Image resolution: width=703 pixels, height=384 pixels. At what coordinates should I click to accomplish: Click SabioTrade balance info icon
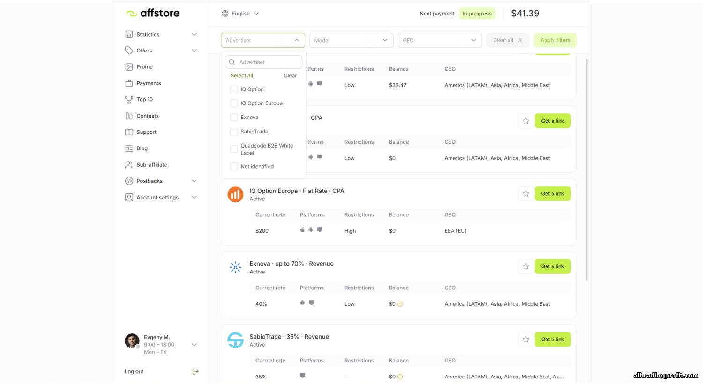point(400,377)
